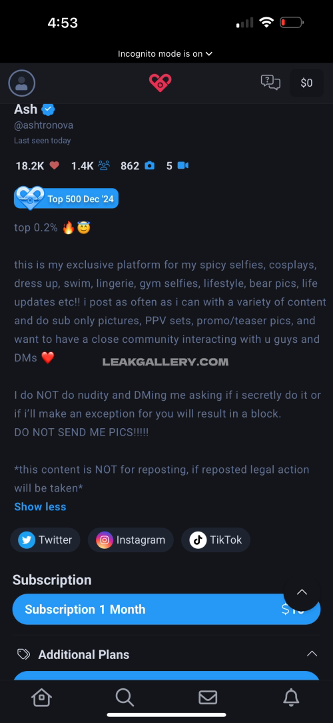Tap the blue verified badge beside Ash
Viewport: 333px width, 723px height.
pyautogui.click(x=49, y=109)
